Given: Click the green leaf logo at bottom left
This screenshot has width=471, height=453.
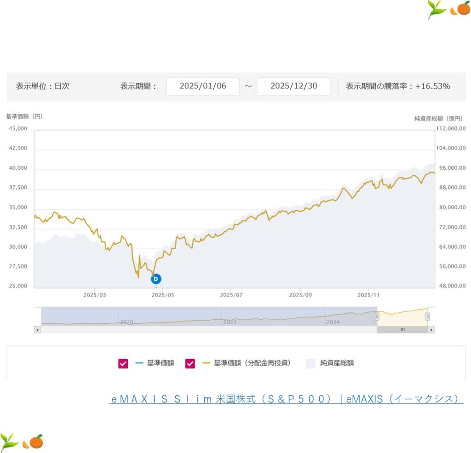Looking at the screenshot, I should [10, 442].
